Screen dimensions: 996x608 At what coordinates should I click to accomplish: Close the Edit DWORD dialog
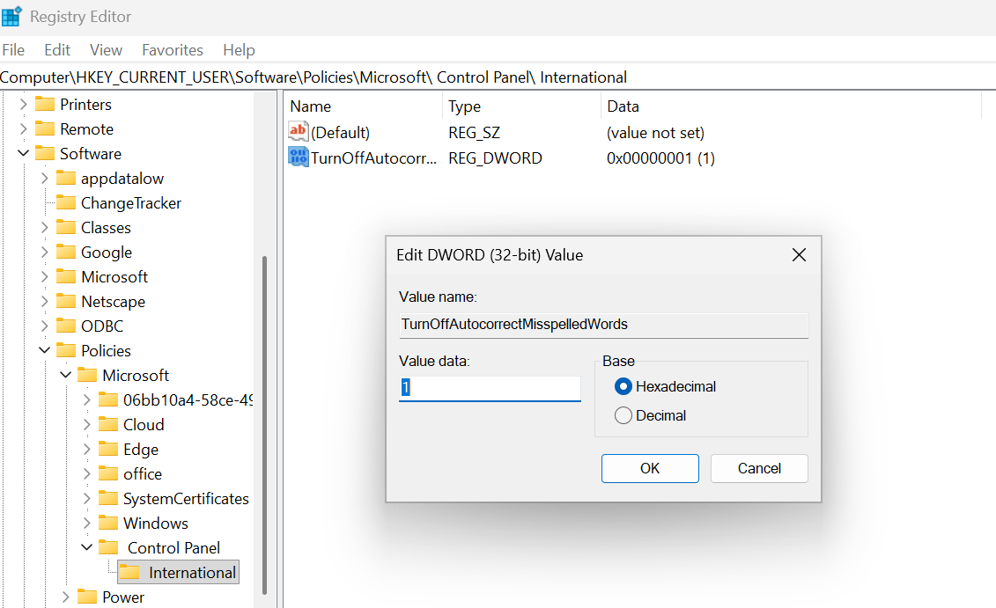click(x=799, y=255)
